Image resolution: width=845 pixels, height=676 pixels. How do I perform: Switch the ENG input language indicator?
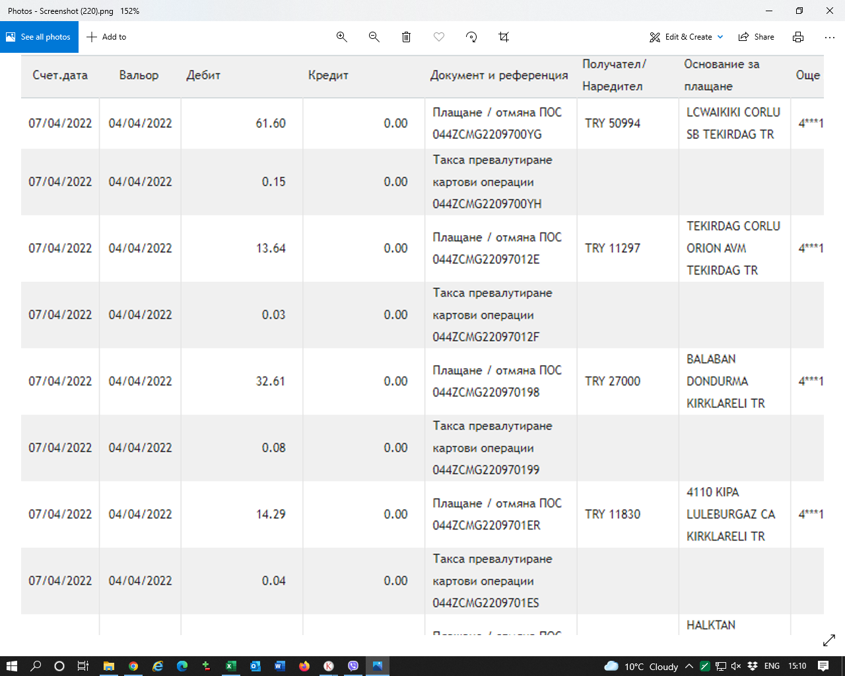click(x=772, y=666)
